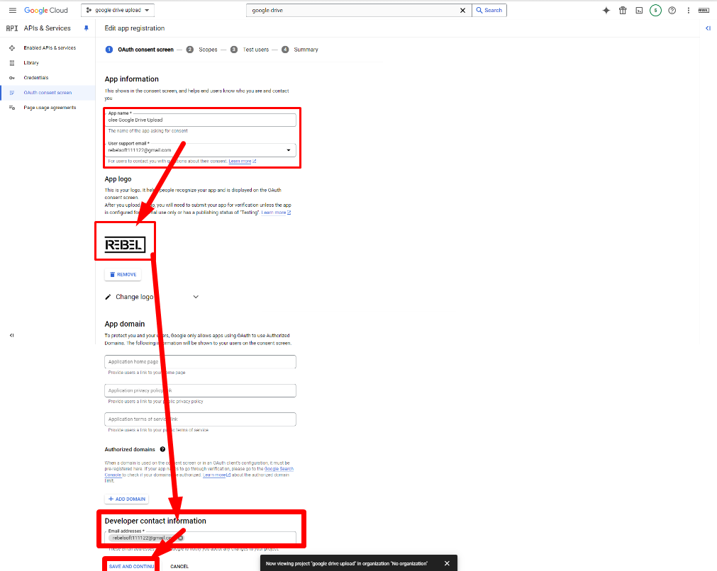Click the 'Developer contact information' heading
717x571 pixels.
pyautogui.click(x=155, y=521)
